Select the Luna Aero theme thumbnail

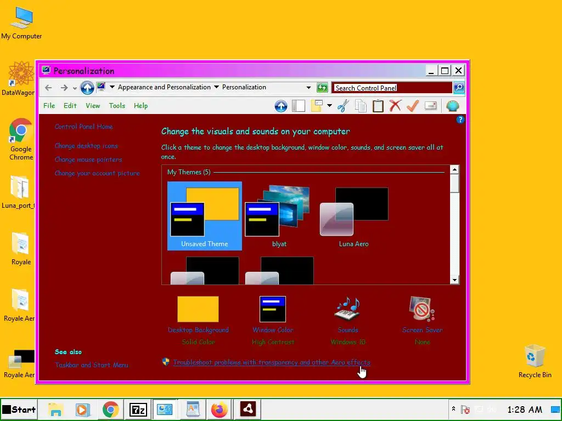coord(354,216)
